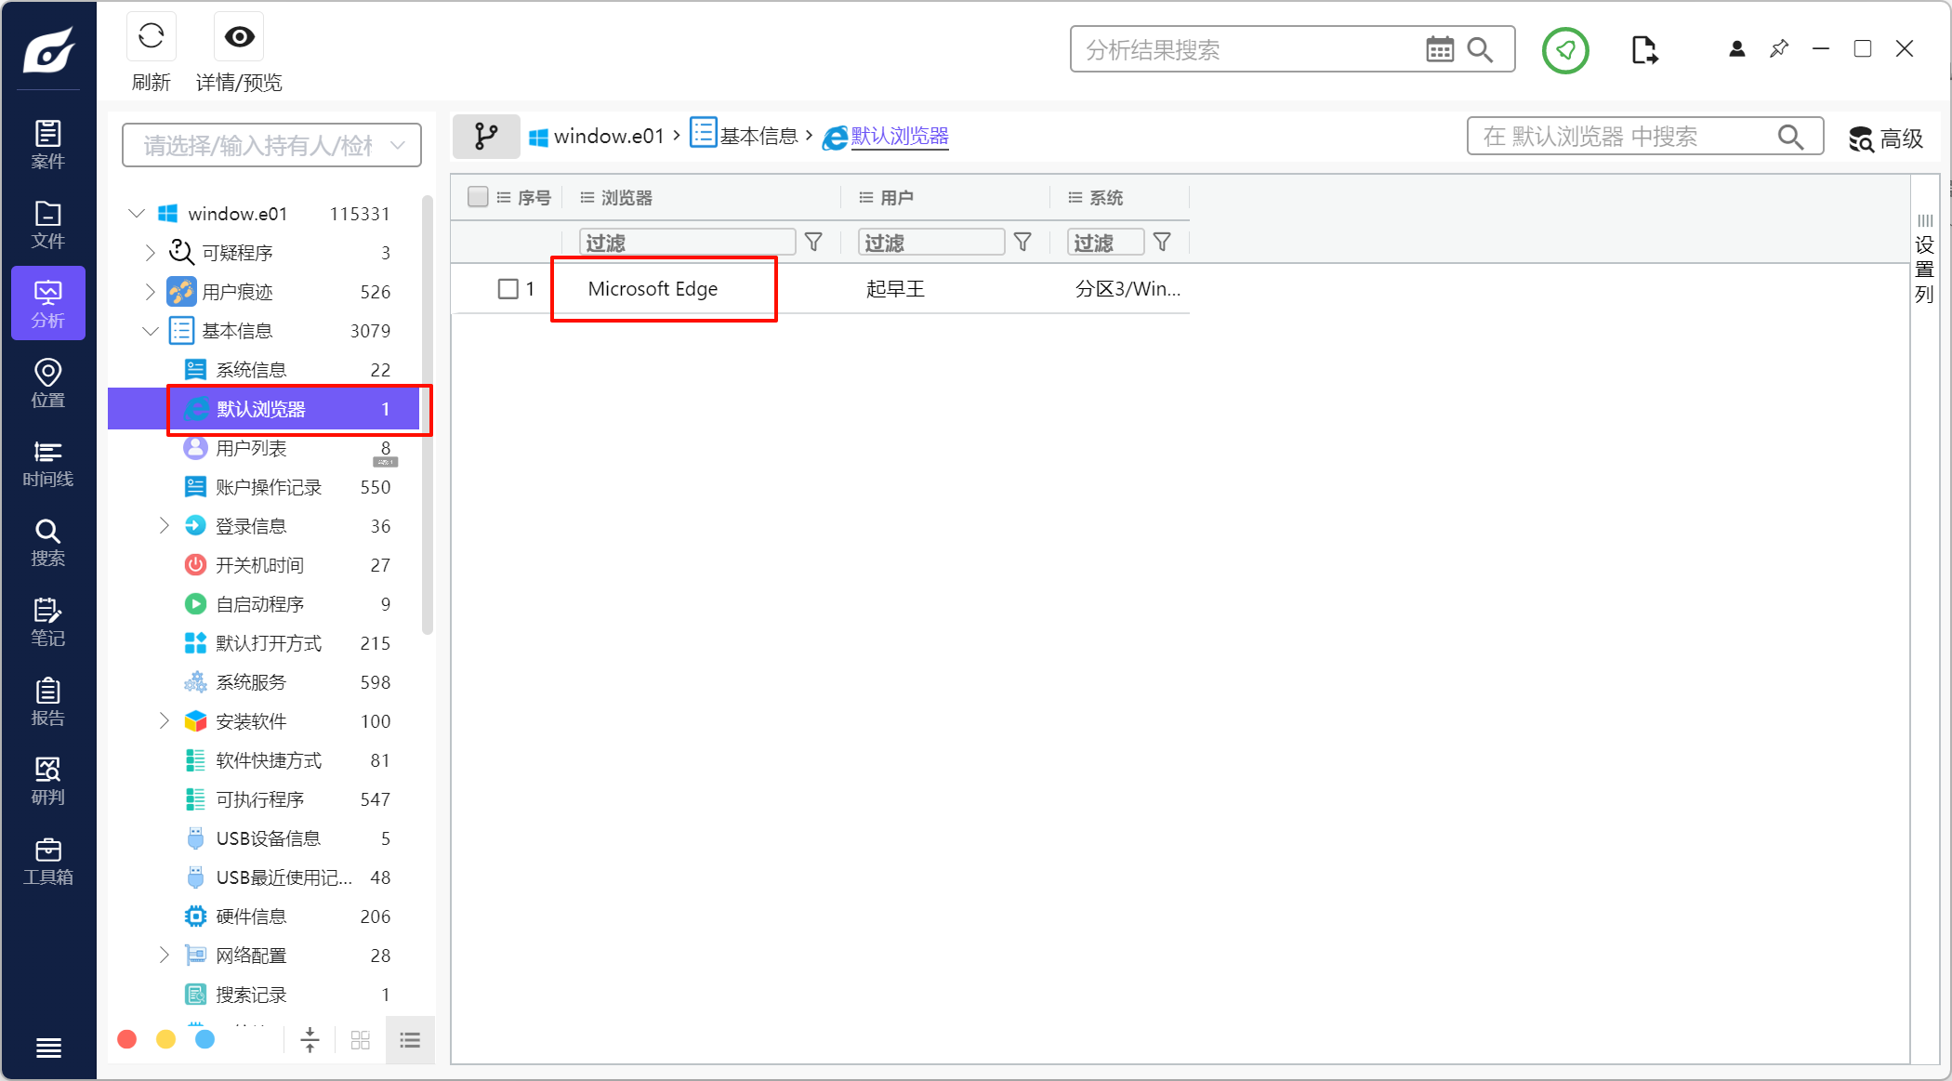Click 默认浏览器 breadcrumb link

[900, 137]
